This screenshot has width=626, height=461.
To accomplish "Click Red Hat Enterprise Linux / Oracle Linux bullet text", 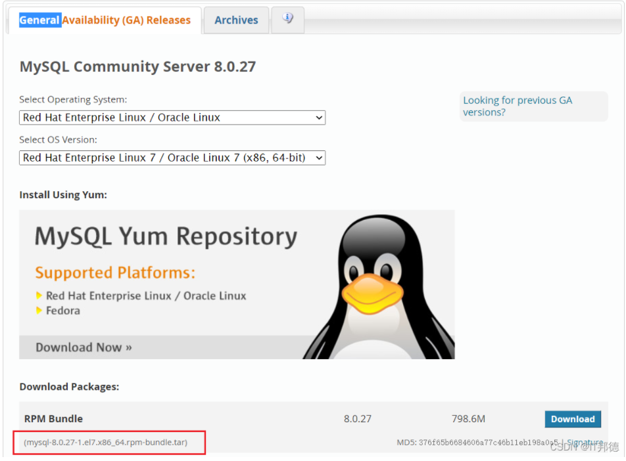I will point(146,296).
